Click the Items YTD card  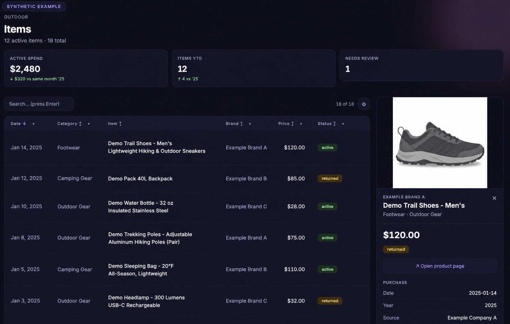[254, 68]
